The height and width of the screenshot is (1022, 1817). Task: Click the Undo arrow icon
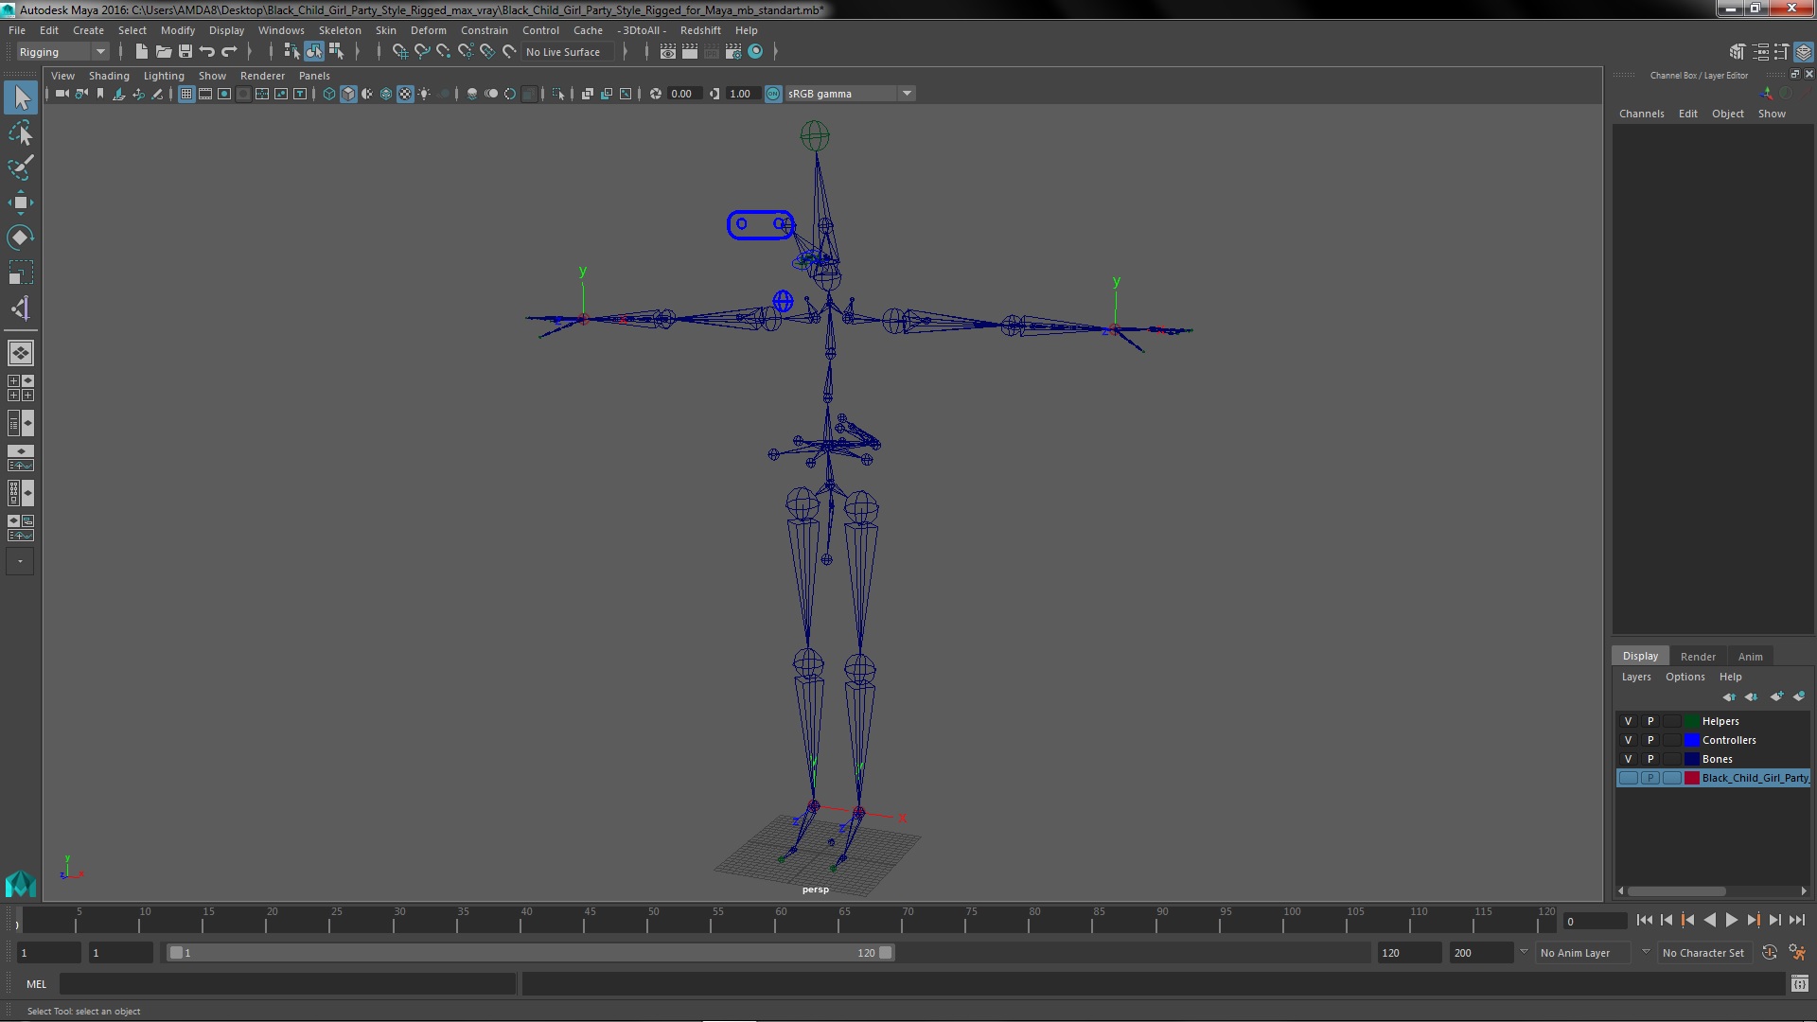[207, 52]
